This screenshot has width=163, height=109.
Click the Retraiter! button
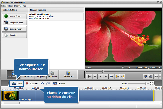click(68, 75)
